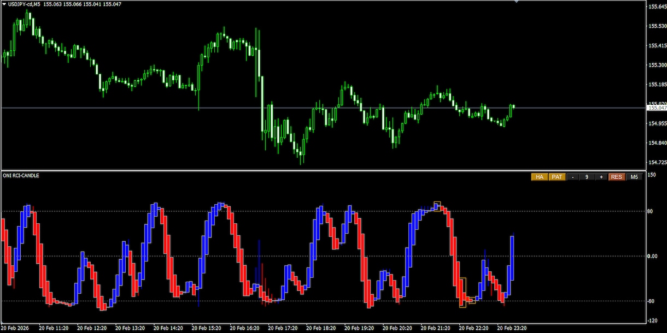
Task: Click the M5 timeframe button in indicator panel
Action: 634,177
